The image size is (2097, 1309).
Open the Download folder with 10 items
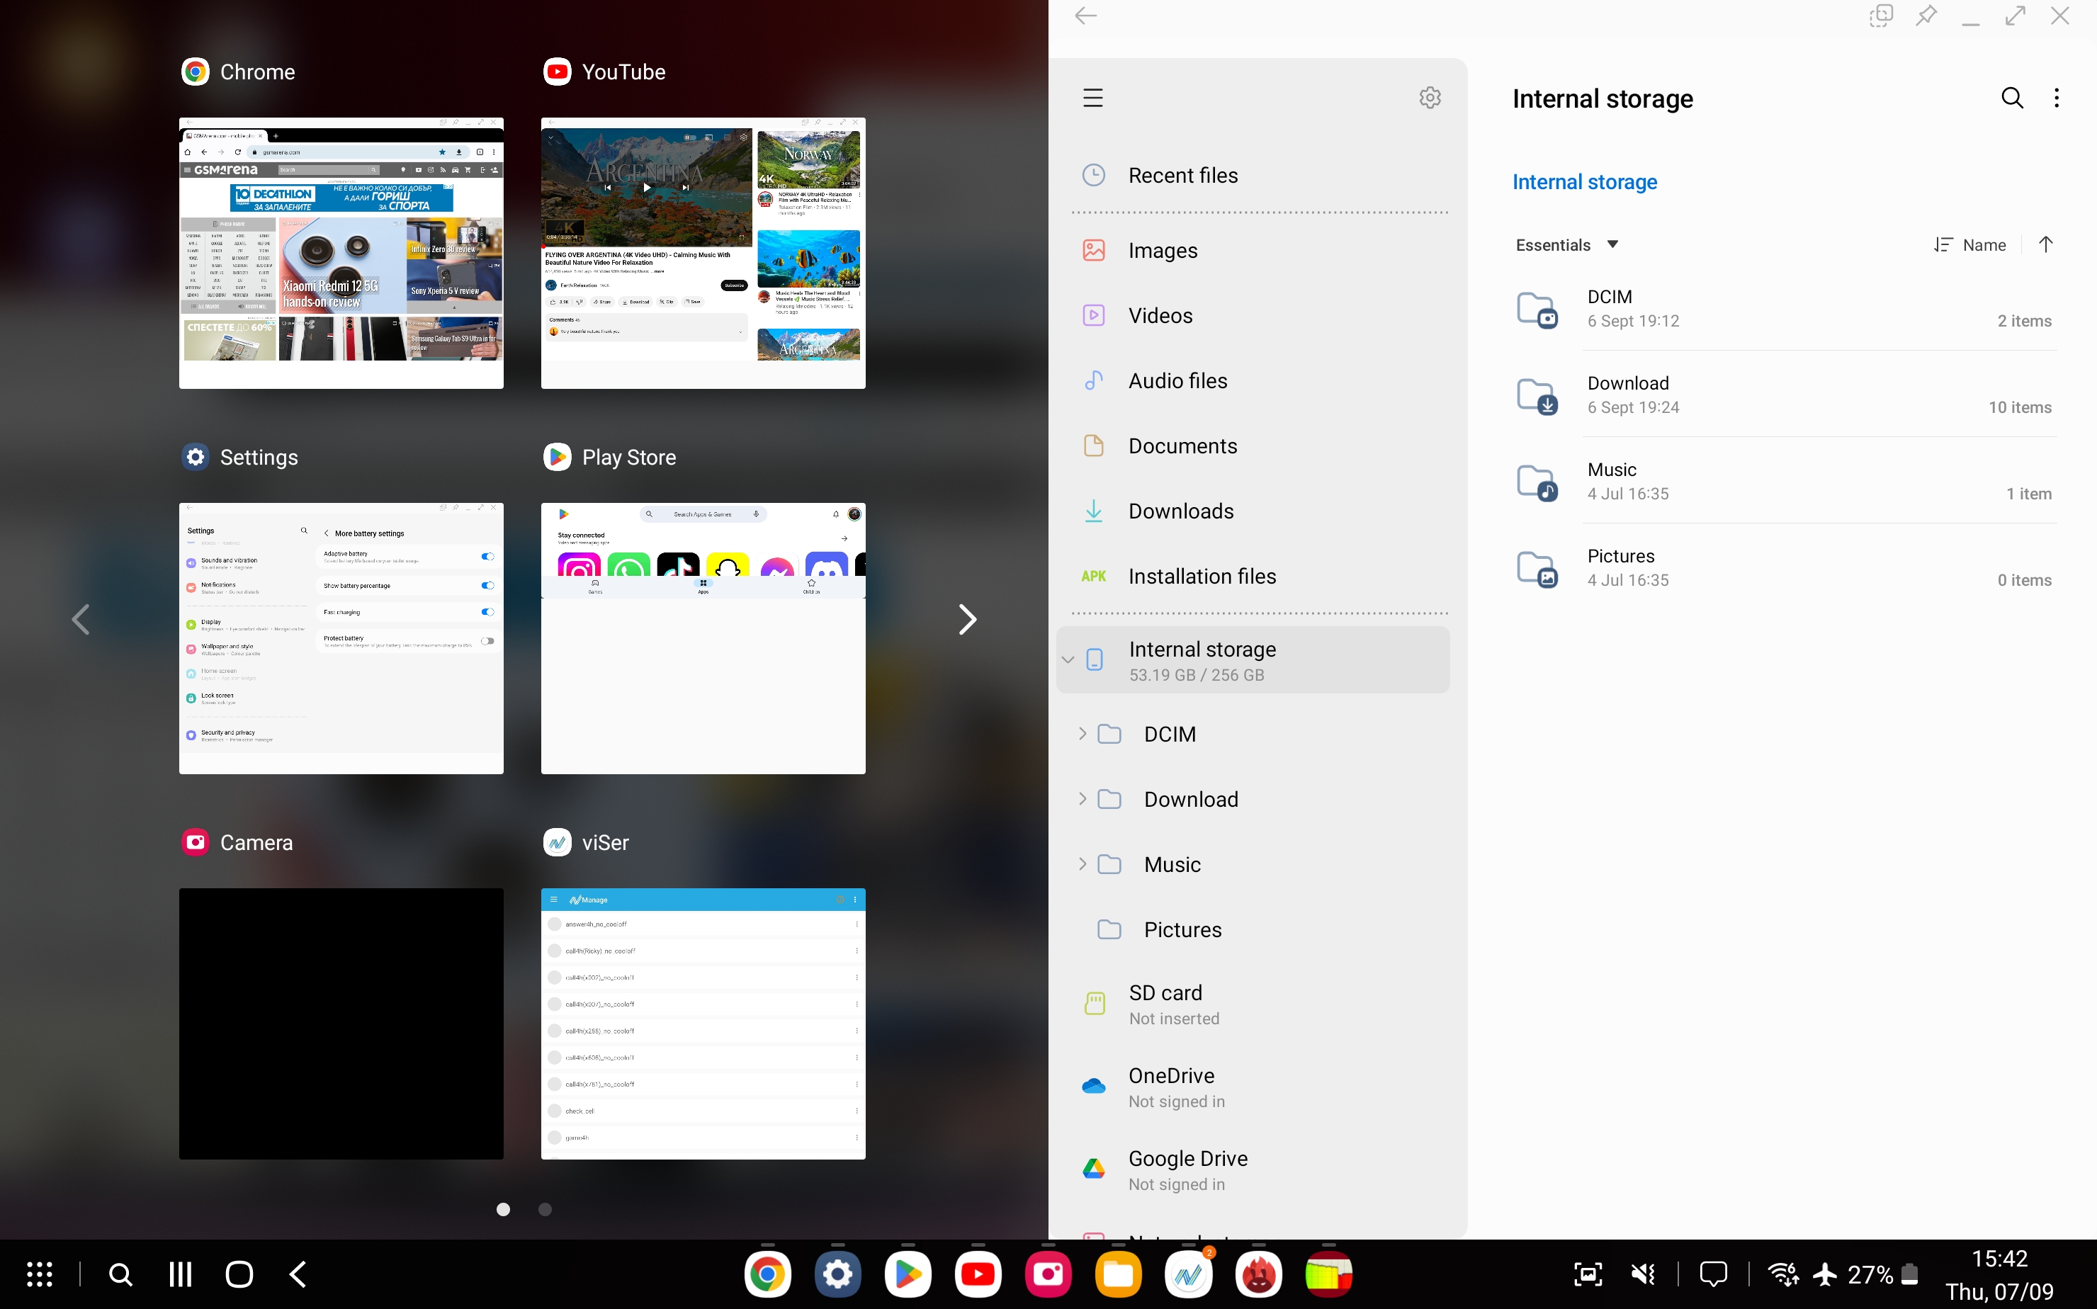(x=1785, y=395)
